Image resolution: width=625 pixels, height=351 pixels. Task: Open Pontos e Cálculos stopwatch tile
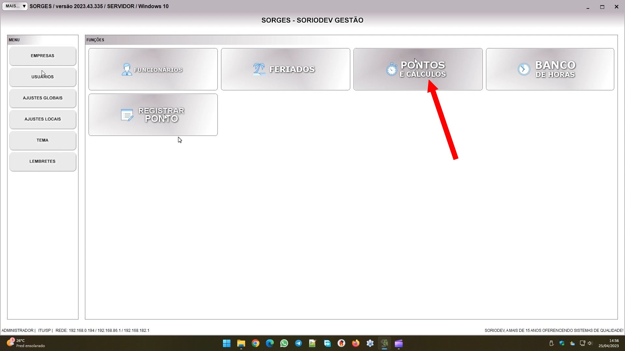coord(418,69)
